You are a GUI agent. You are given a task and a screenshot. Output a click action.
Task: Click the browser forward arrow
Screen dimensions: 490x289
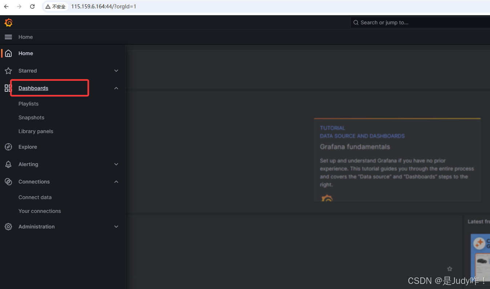pos(19,7)
